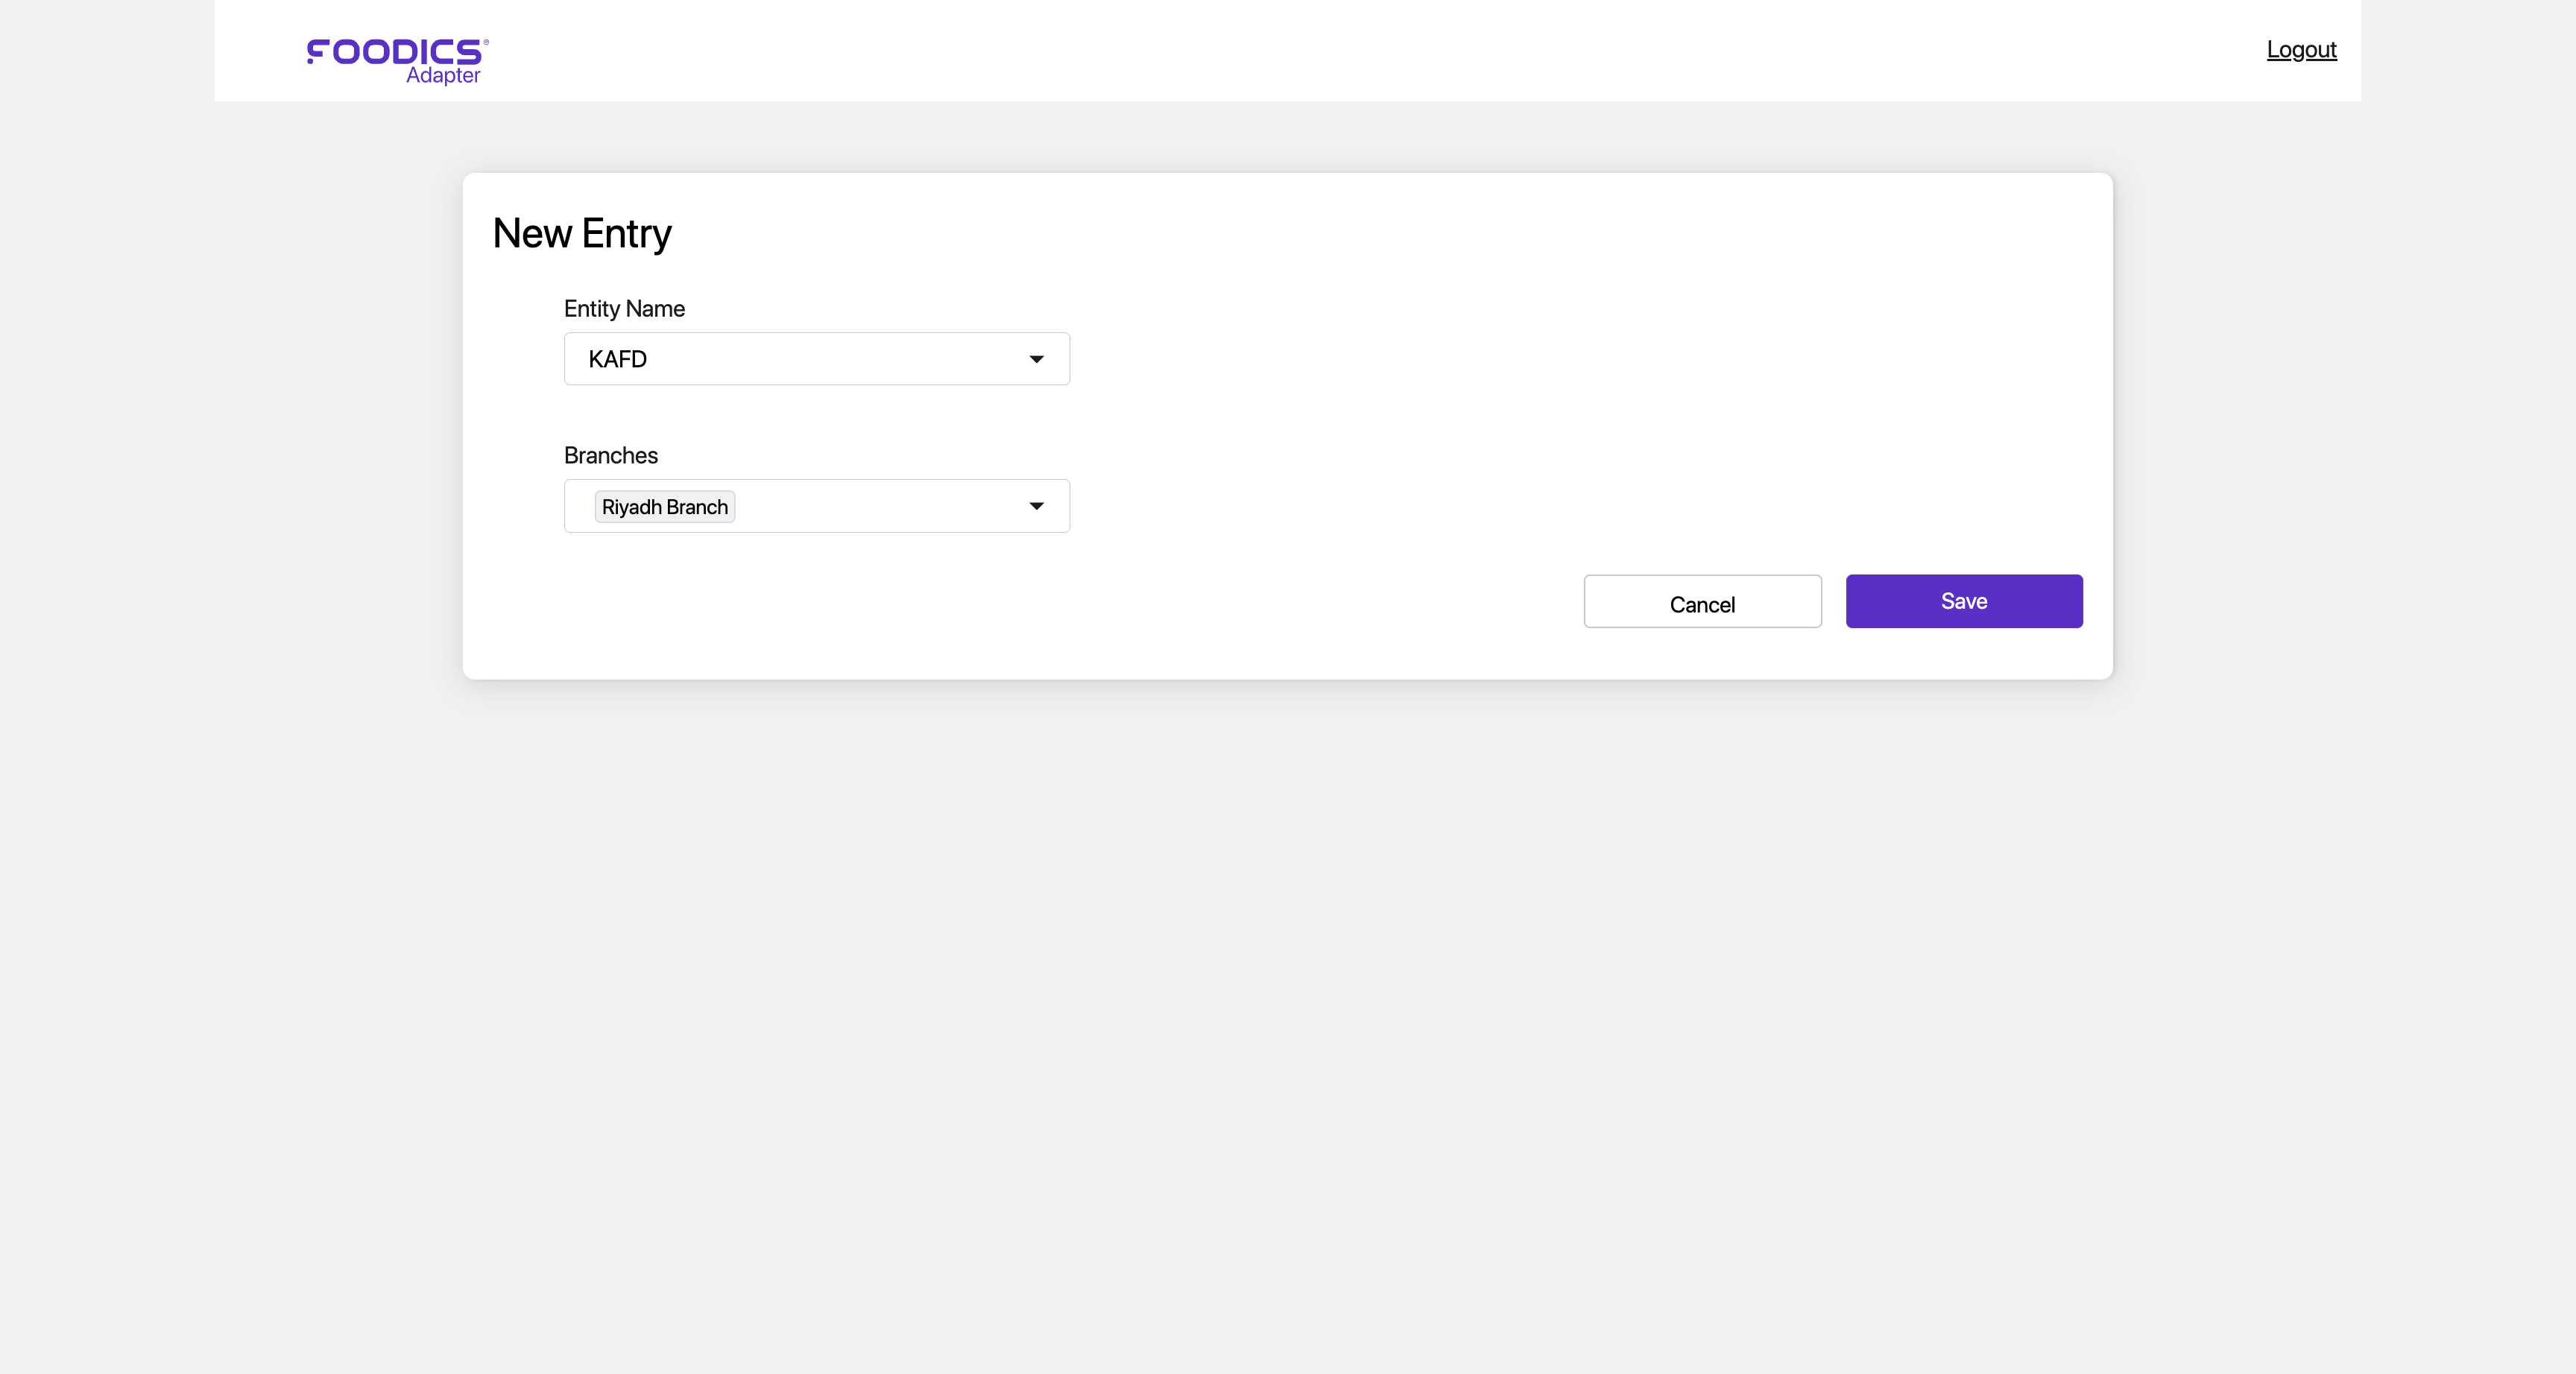Cancel creating the new entry
2576x1374 pixels.
pyautogui.click(x=1702, y=601)
